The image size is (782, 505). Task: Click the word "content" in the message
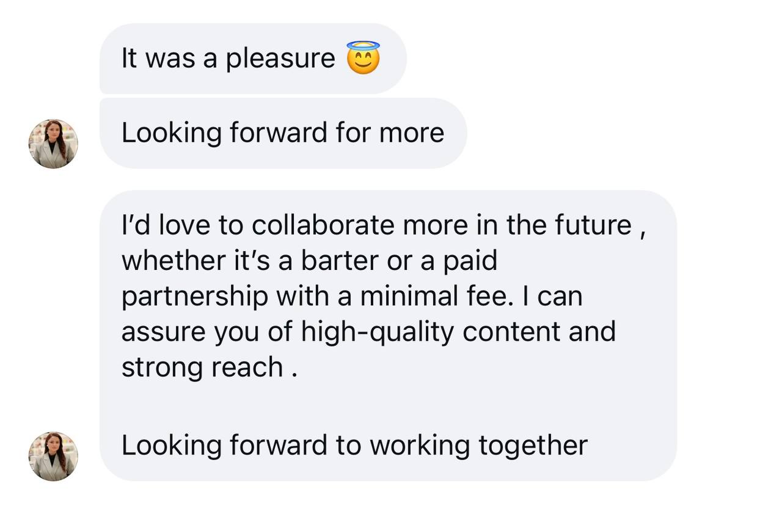(512, 332)
